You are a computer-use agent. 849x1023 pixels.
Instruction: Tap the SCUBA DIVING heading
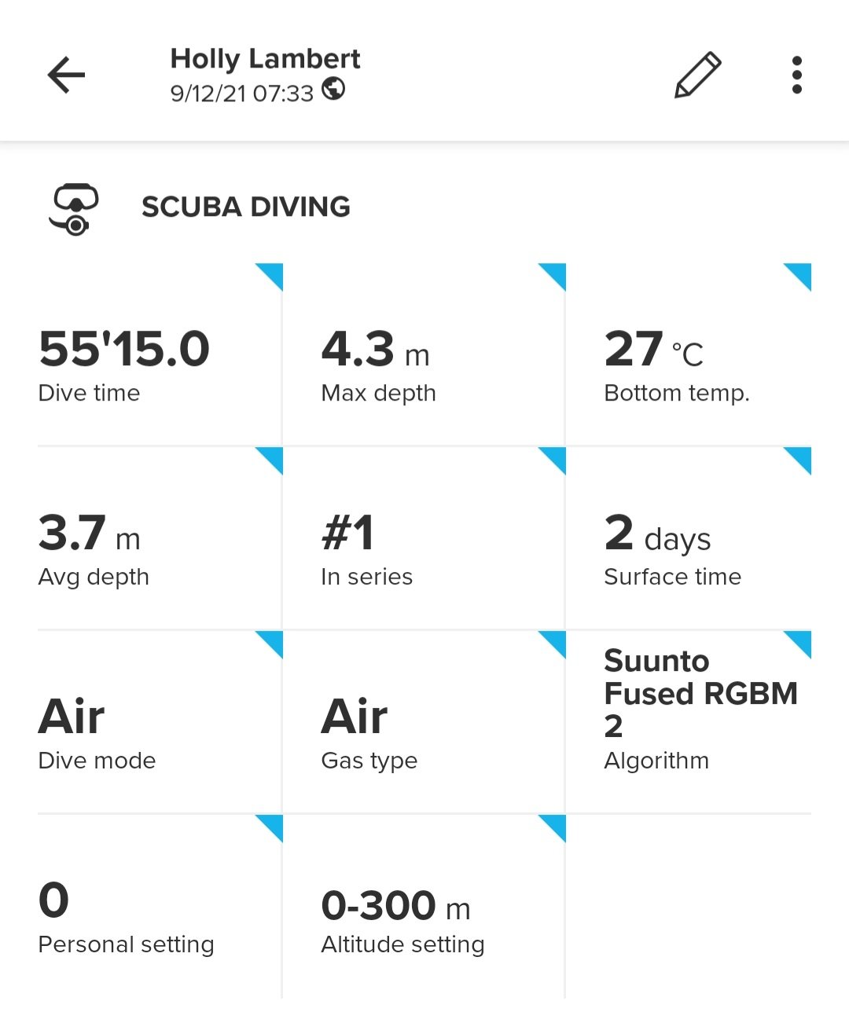point(245,207)
